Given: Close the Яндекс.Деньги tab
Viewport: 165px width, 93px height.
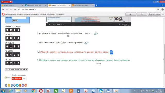Looking at the screenshot, I should pos(22,5).
